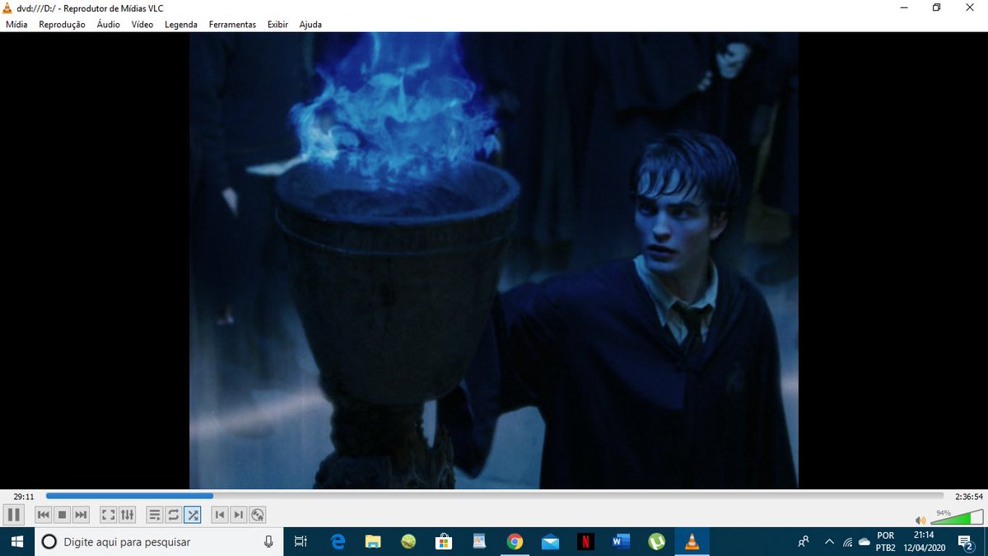The height and width of the screenshot is (556, 988).
Task: Open Task View on taskbar
Action: [x=301, y=541]
